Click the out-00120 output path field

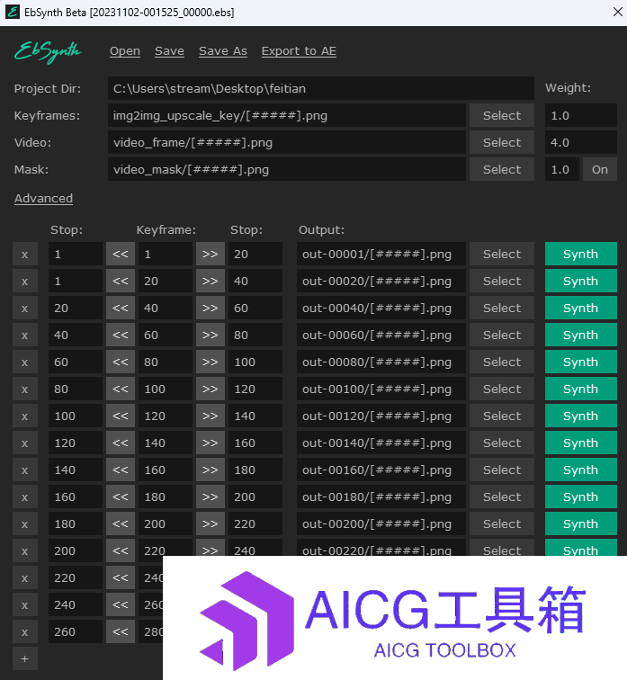[381, 416]
